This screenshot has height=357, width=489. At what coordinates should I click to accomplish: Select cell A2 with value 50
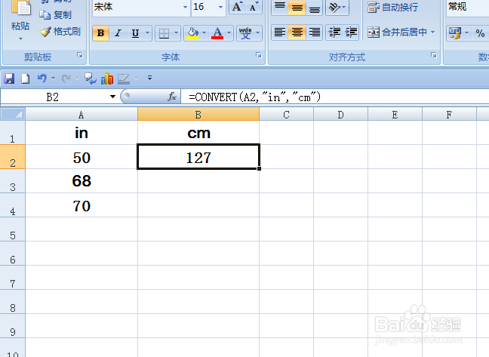(x=81, y=157)
